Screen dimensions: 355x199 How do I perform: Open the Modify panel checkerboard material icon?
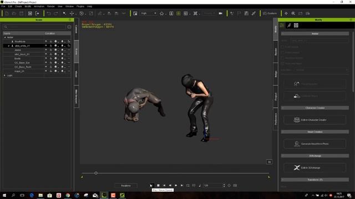pyautogui.click(x=296, y=25)
